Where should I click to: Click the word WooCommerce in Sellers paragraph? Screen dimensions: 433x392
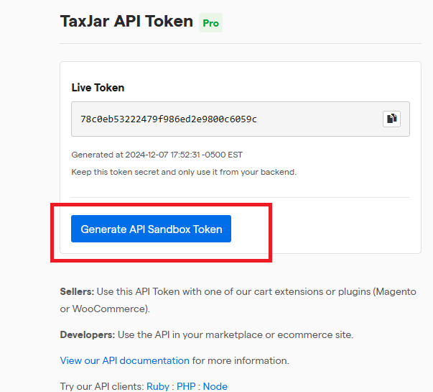click(108, 309)
